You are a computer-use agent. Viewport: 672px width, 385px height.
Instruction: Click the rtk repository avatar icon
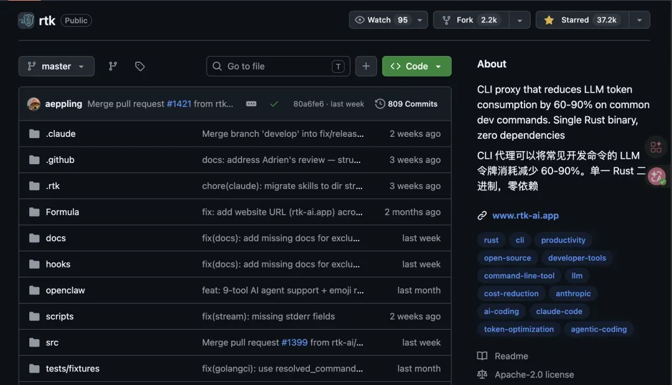tap(26, 20)
